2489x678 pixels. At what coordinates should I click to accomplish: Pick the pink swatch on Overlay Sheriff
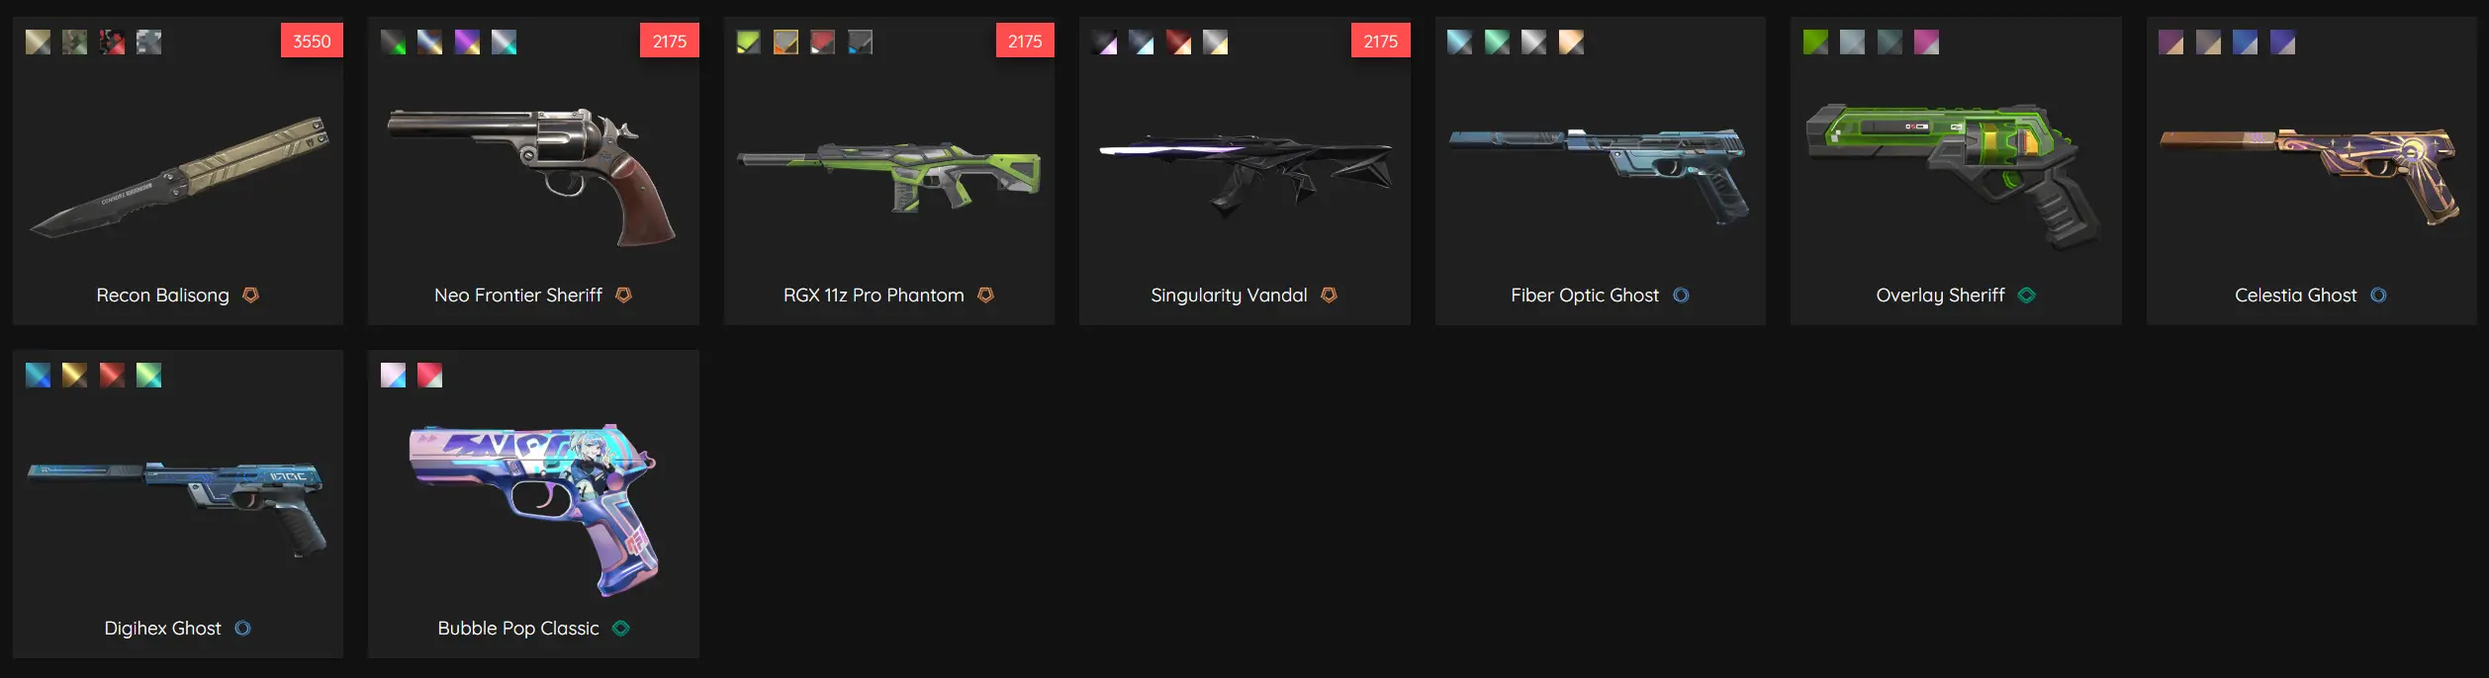(1926, 42)
